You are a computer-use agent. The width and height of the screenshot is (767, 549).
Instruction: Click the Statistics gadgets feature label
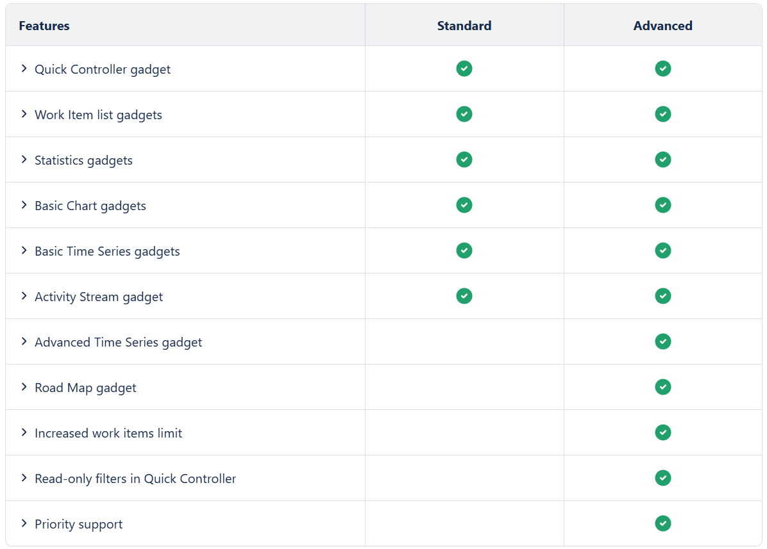pos(83,160)
